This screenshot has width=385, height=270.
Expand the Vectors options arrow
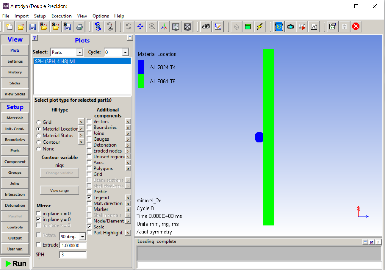click(x=128, y=122)
